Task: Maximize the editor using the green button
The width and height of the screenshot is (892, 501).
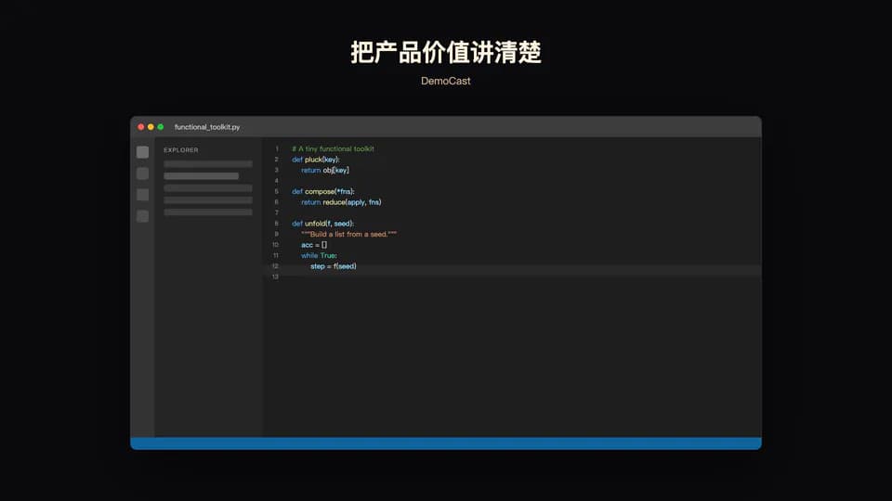Action: (x=161, y=127)
